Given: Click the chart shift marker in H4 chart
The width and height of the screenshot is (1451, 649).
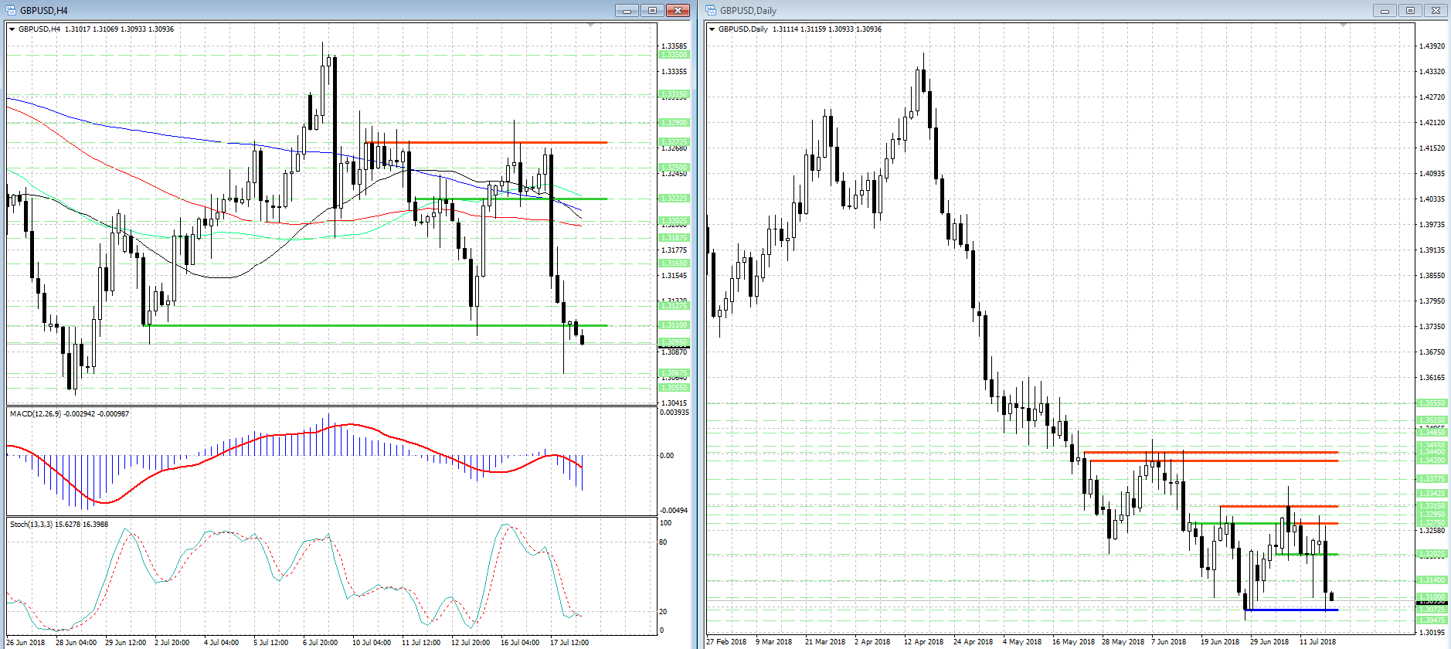Looking at the screenshot, I should 591,25.
